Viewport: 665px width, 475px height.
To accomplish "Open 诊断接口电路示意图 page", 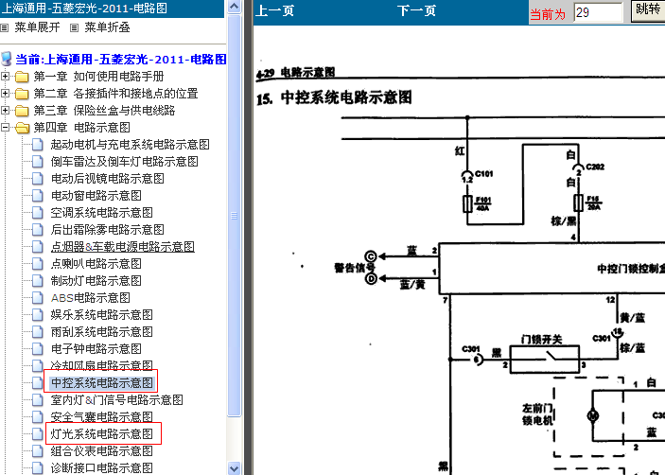I will click(102, 467).
